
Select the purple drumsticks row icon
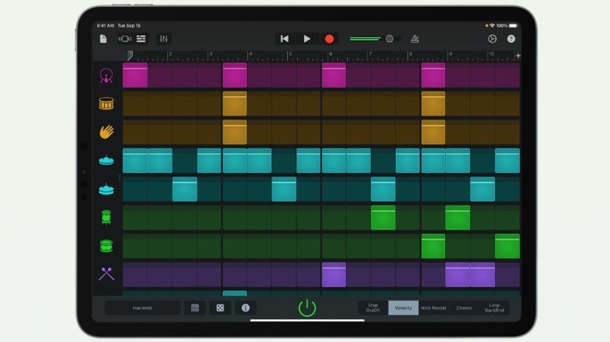106,274
